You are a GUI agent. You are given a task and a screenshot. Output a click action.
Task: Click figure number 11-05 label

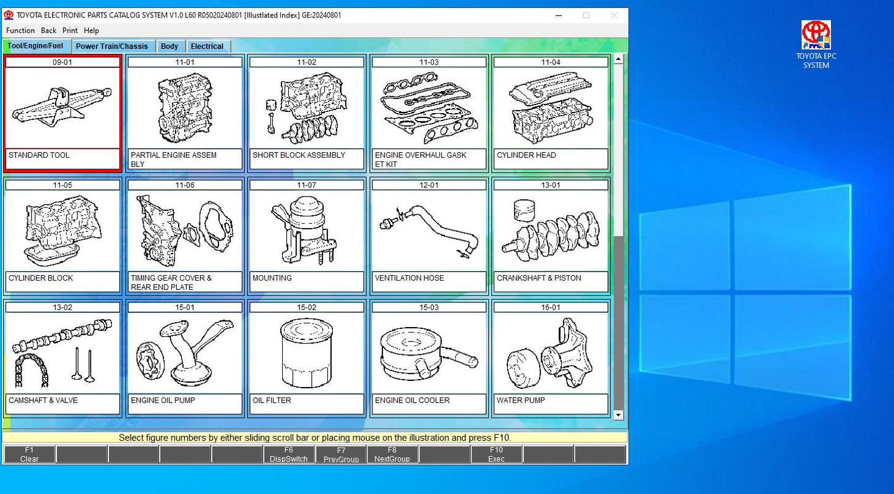[62, 185]
